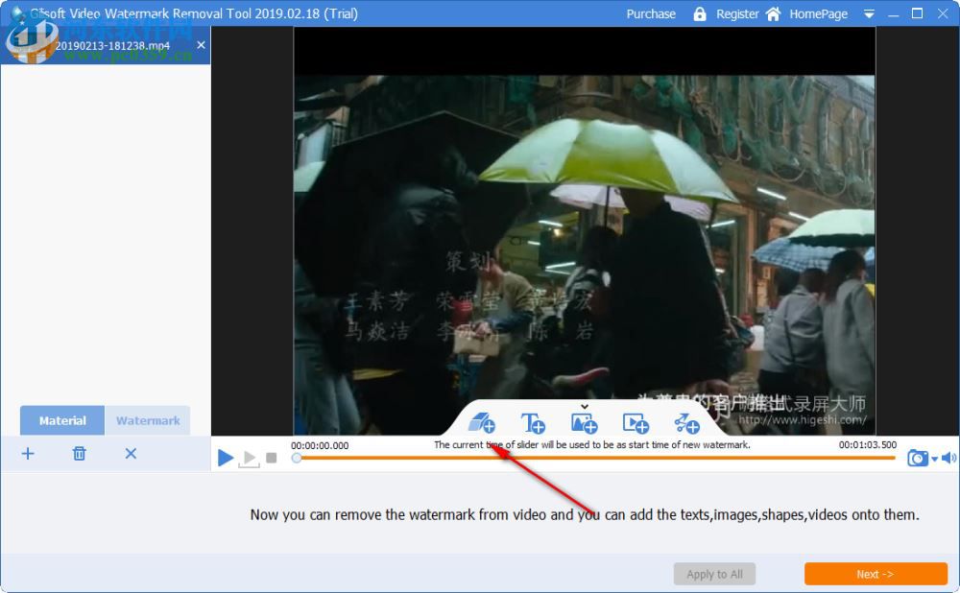This screenshot has height=593, width=960.
Task: Mute audio using the speaker toggle
Action: coord(948,458)
